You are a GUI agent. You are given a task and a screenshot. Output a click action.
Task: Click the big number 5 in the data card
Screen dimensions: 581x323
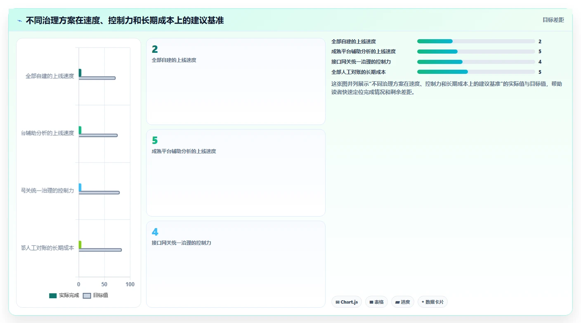tap(155, 141)
